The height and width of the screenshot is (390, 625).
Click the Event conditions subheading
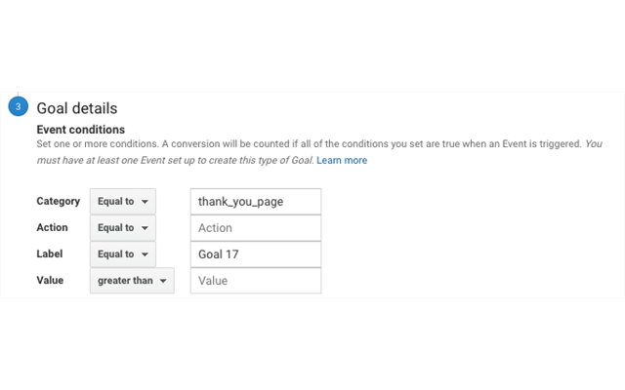pyautogui.click(x=80, y=129)
